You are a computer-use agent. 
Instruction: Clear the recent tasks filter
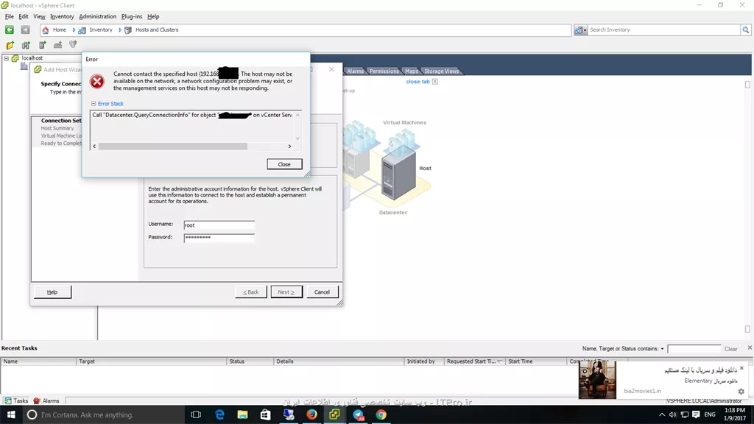point(730,349)
